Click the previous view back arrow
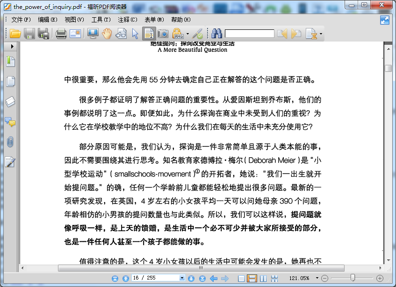396x287 pixels. coord(214,278)
